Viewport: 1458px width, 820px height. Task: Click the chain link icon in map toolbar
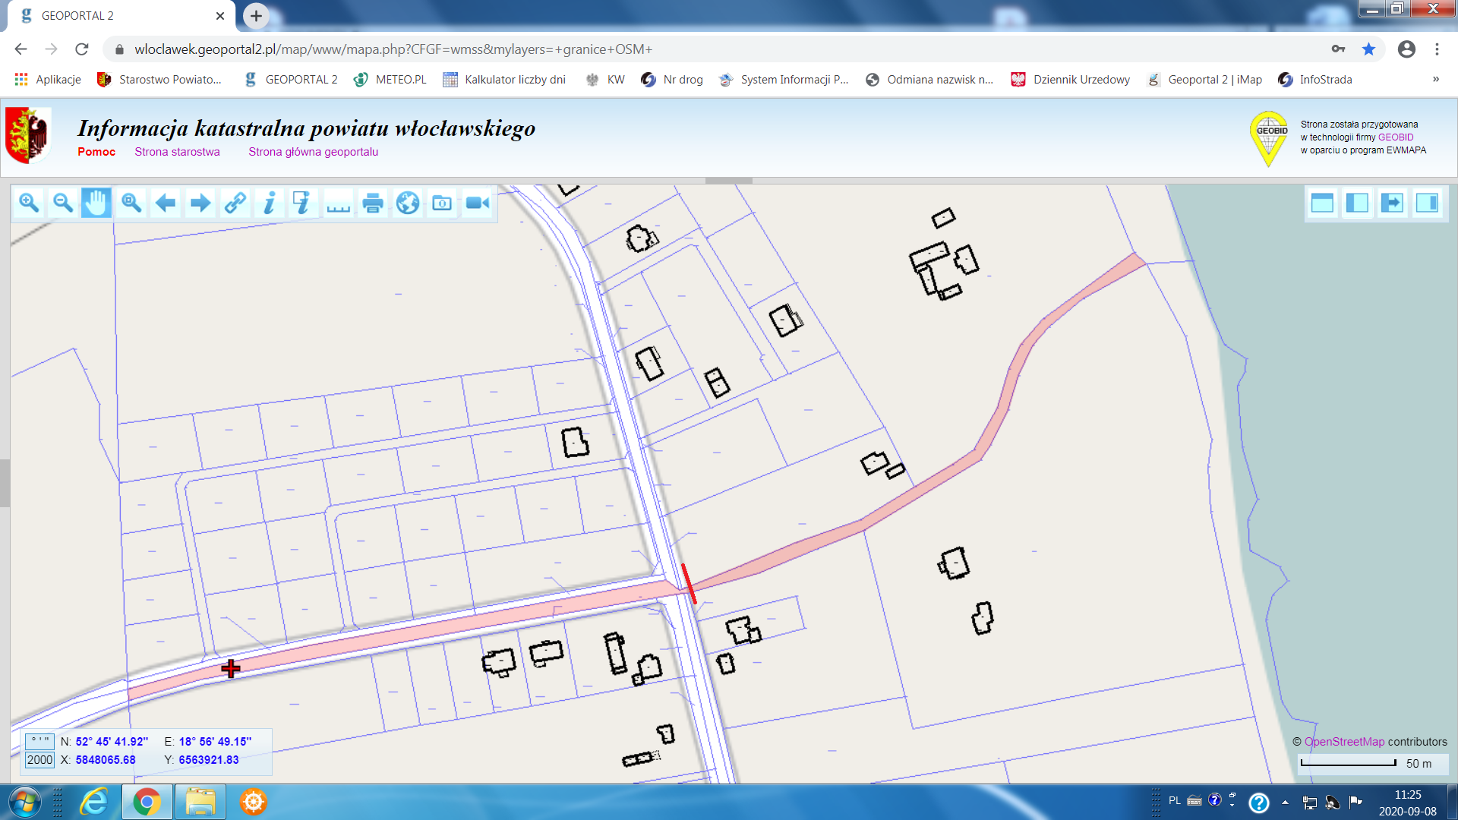235,203
